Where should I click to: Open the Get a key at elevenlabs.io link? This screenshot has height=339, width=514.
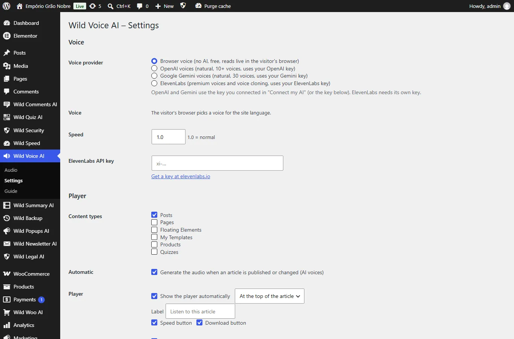click(181, 176)
